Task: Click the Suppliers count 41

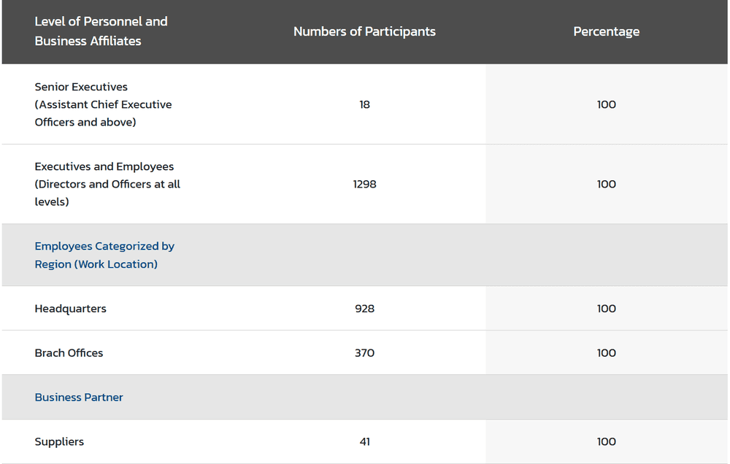Action: pos(364,441)
